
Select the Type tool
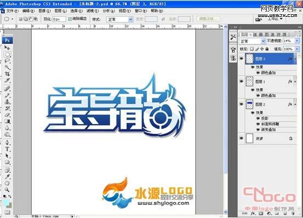[x=7, y=149]
